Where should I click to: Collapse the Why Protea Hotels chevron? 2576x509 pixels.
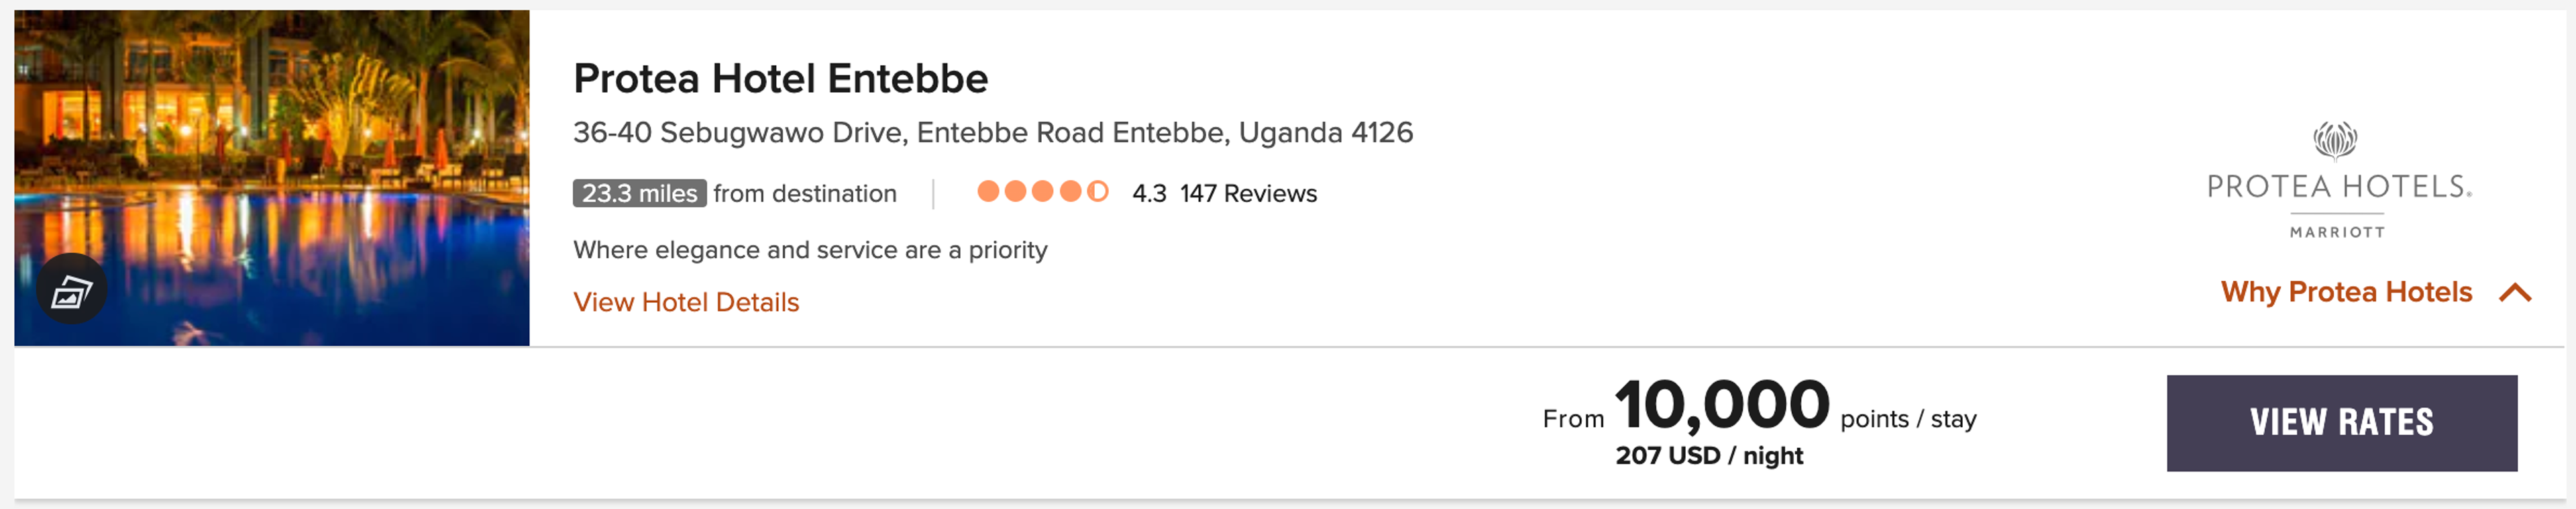coord(2515,293)
